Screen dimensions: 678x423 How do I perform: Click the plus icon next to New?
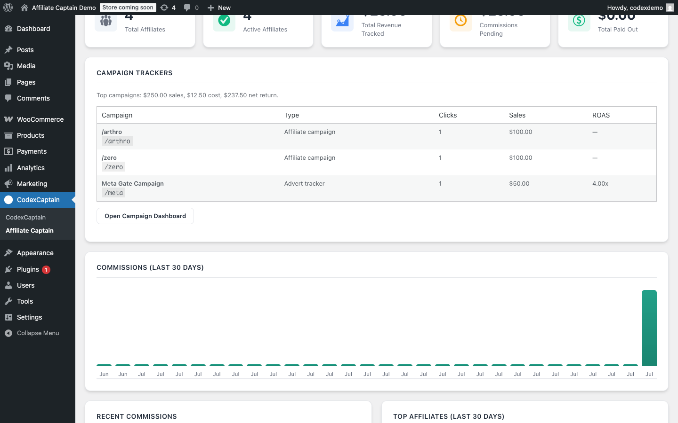tap(211, 8)
